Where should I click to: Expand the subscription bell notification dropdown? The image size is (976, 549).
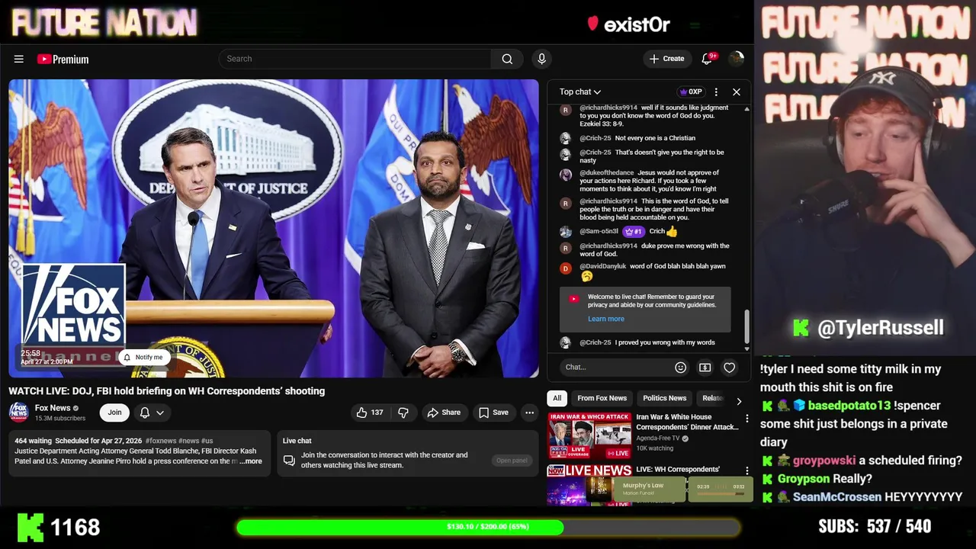pos(152,413)
